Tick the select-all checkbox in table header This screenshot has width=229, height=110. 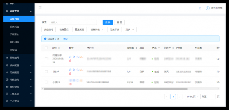click(x=46, y=48)
